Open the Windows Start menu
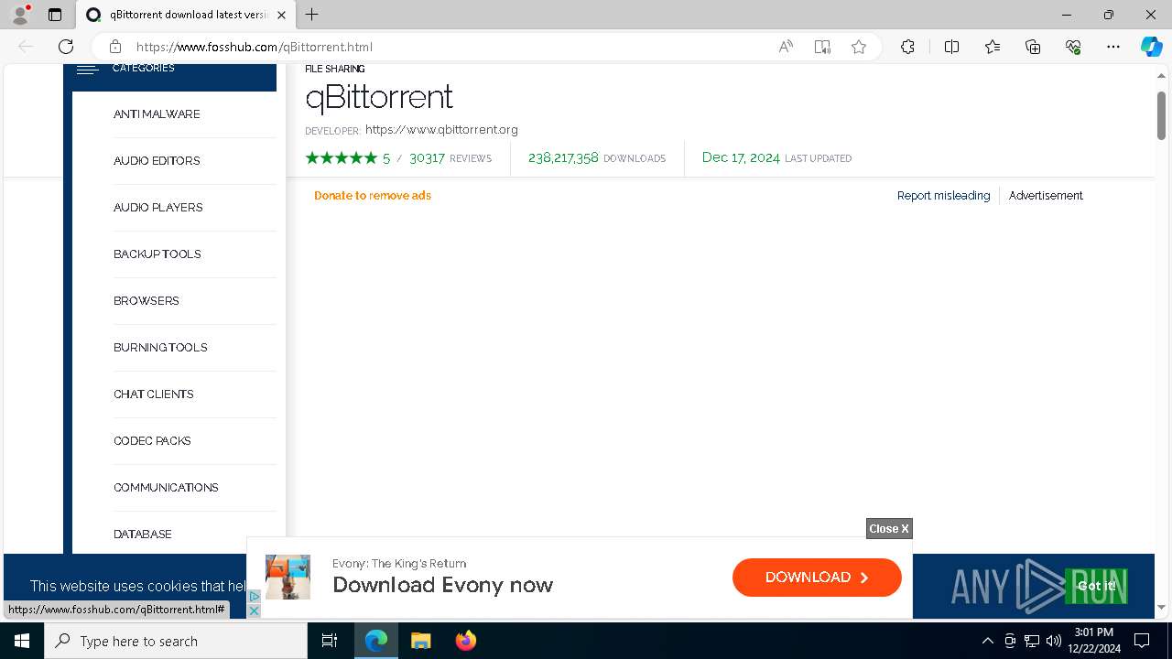Screen dimensions: 1172x659 22,641
